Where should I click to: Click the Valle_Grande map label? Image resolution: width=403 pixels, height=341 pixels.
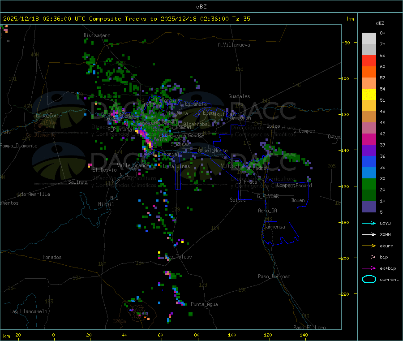click(x=133, y=165)
